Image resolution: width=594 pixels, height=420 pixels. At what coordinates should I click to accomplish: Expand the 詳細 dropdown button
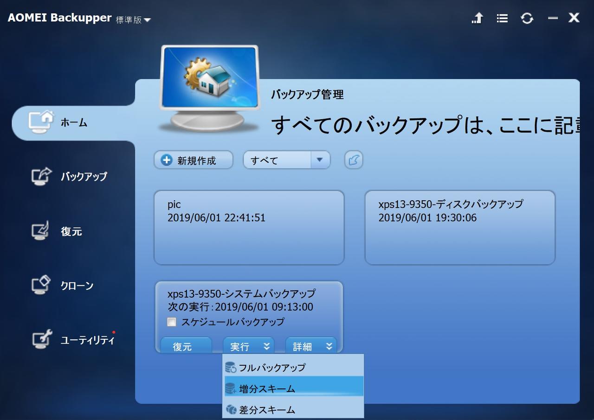pos(311,346)
